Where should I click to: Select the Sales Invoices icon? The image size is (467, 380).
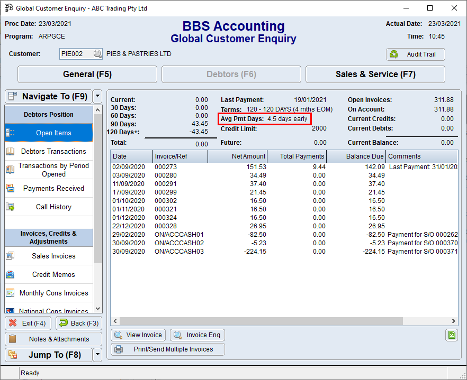11,256
